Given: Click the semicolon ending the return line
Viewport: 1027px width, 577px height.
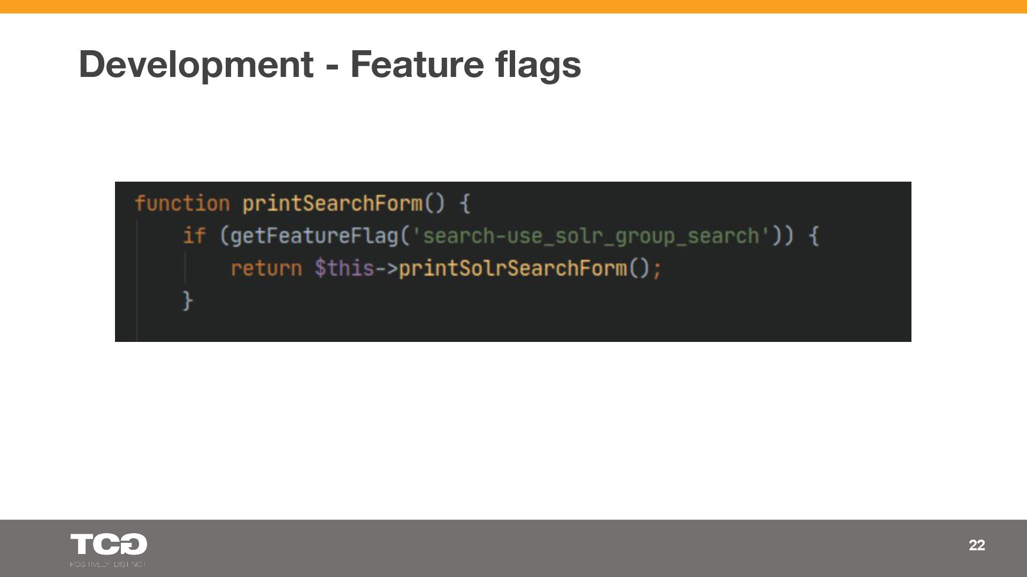Looking at the screenshot, I should tap(657, 268).
